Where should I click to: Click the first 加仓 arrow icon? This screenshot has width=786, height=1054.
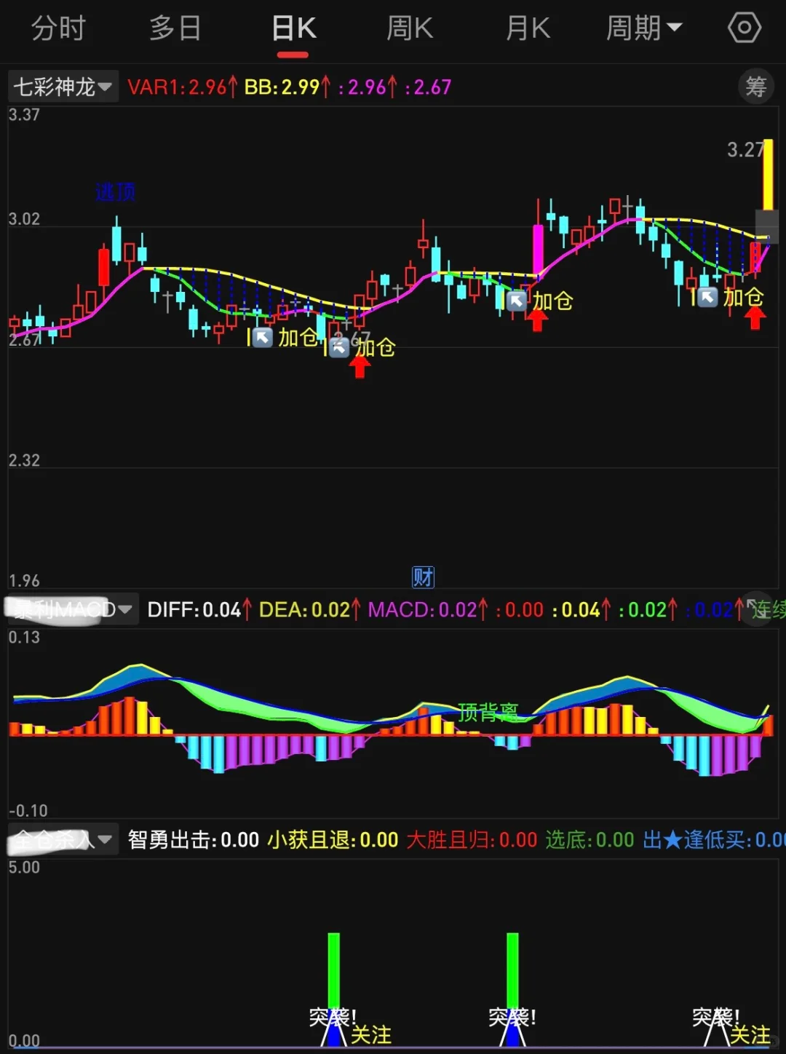[x=262, y=337]
